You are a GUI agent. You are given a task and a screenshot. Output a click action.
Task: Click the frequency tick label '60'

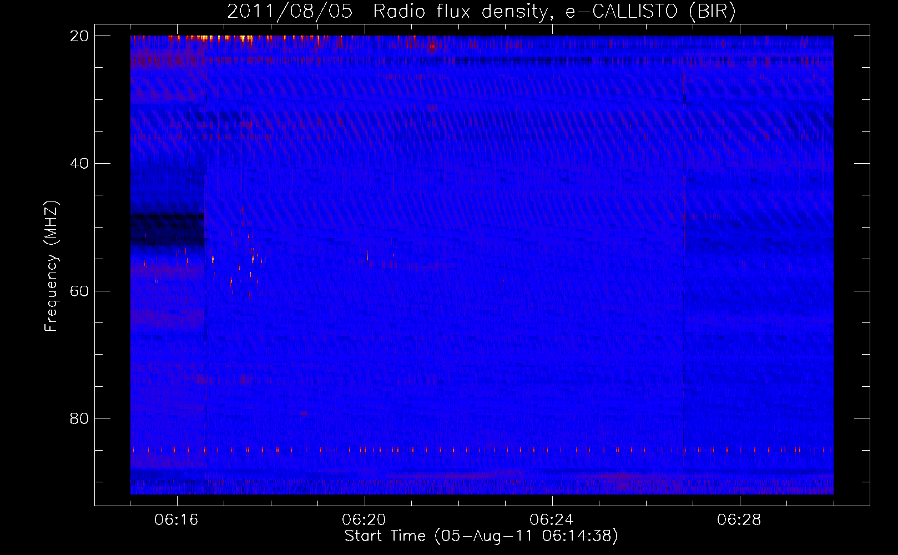(x=79, y=291)
